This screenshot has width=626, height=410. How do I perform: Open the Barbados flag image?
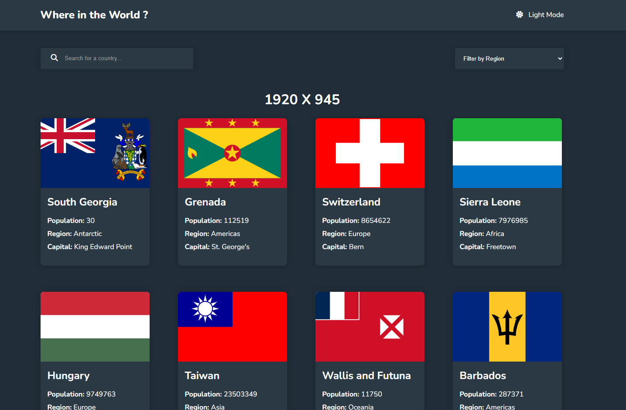tap(507, 327)
